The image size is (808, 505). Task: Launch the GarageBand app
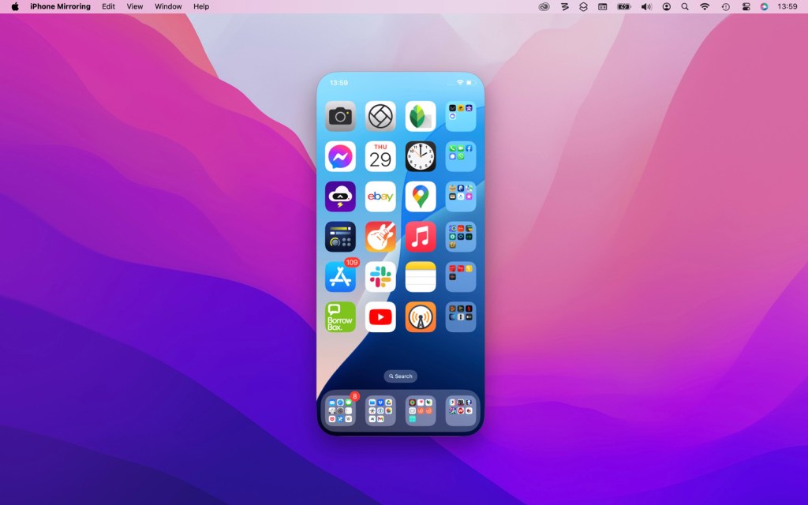(380, 237)
